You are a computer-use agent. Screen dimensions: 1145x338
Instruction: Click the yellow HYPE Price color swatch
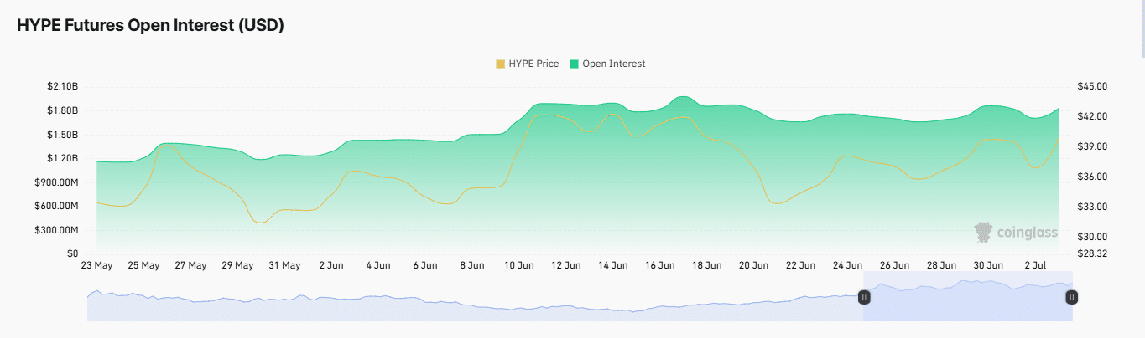point(501,64)
